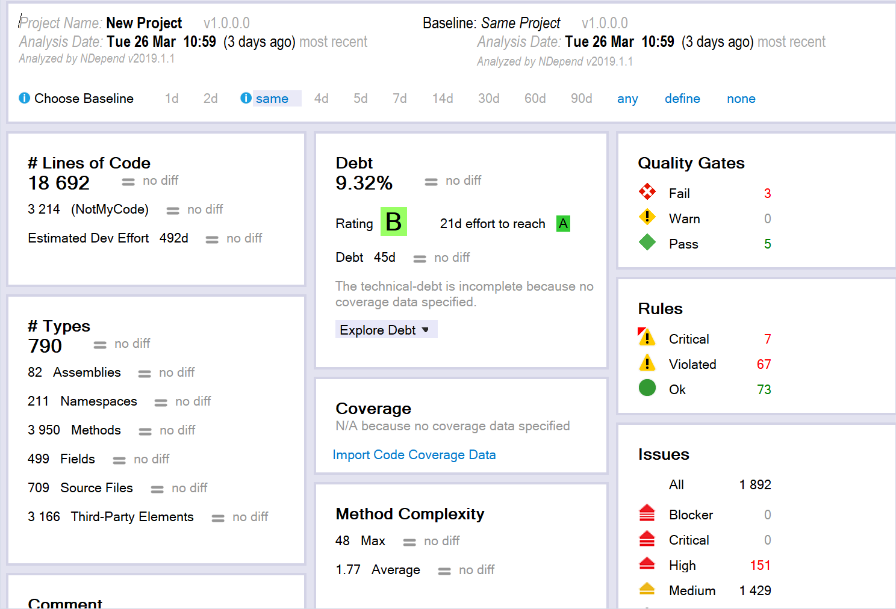Click the Warn quality gate count 0
The width and height of the screenshot is (896, 609).
pos(767,219)
